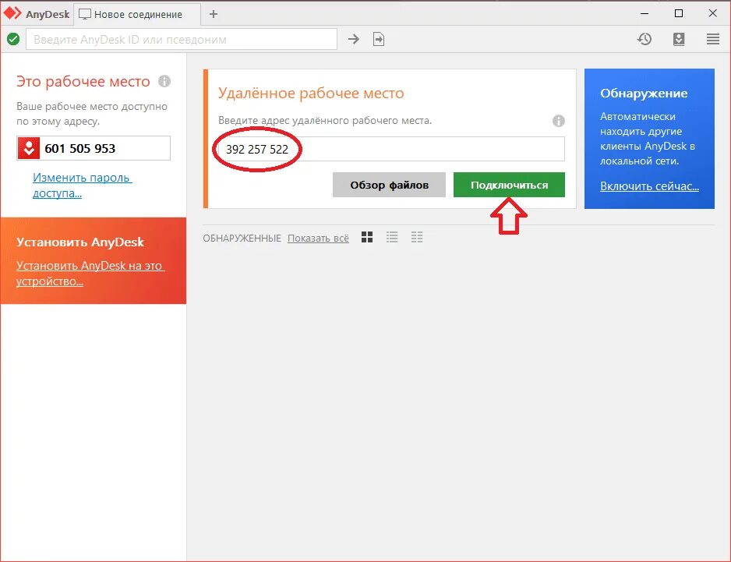Select own address 601 505 953
The image size is (731, 562).
[x=79, y=148]
